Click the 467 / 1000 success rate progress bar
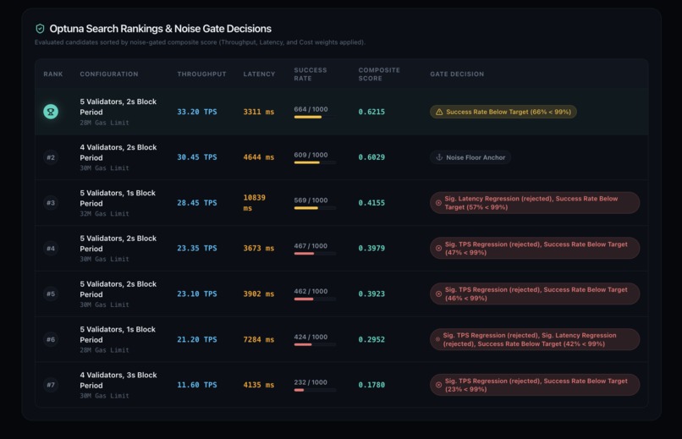This screenshot has width=682, height=439. (315, 254)
